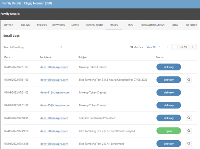Click delivery badge for 07:43:55 Enrollment row
This screenshot has height=149, width=200.
tap(169, 144)
